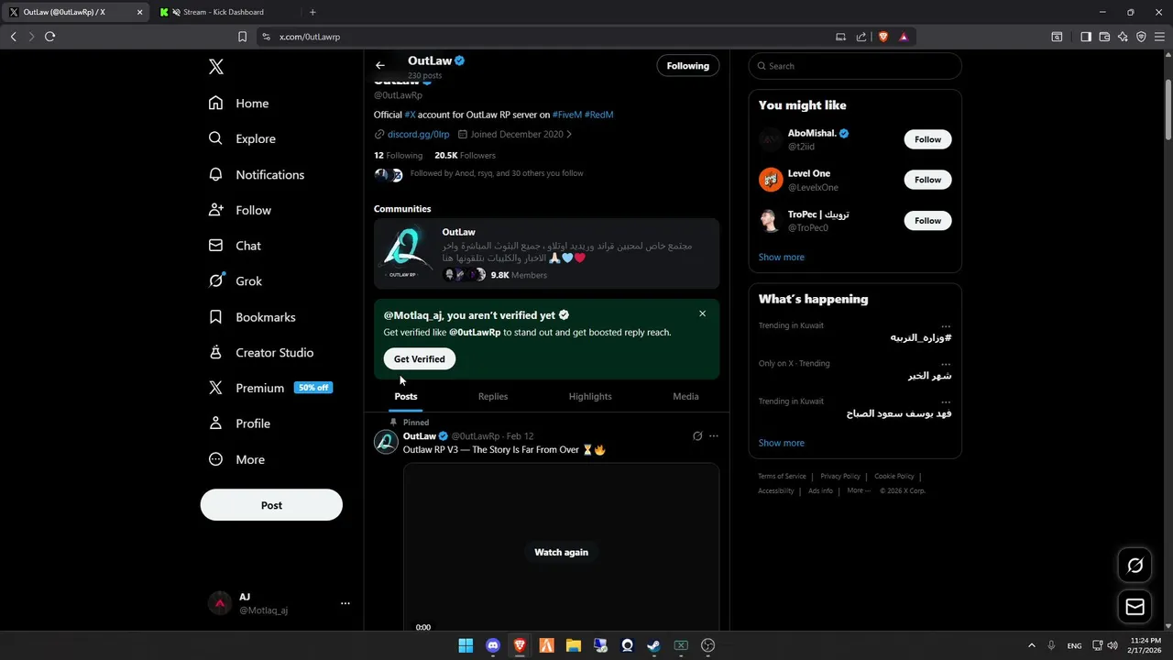This screenshot has width=1173, height=660.
Task: Open AboMishal. profile avatar
Action: pos(771,139)
